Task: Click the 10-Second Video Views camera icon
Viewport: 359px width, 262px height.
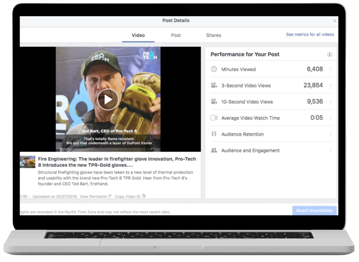Action: tap(214, 101)
